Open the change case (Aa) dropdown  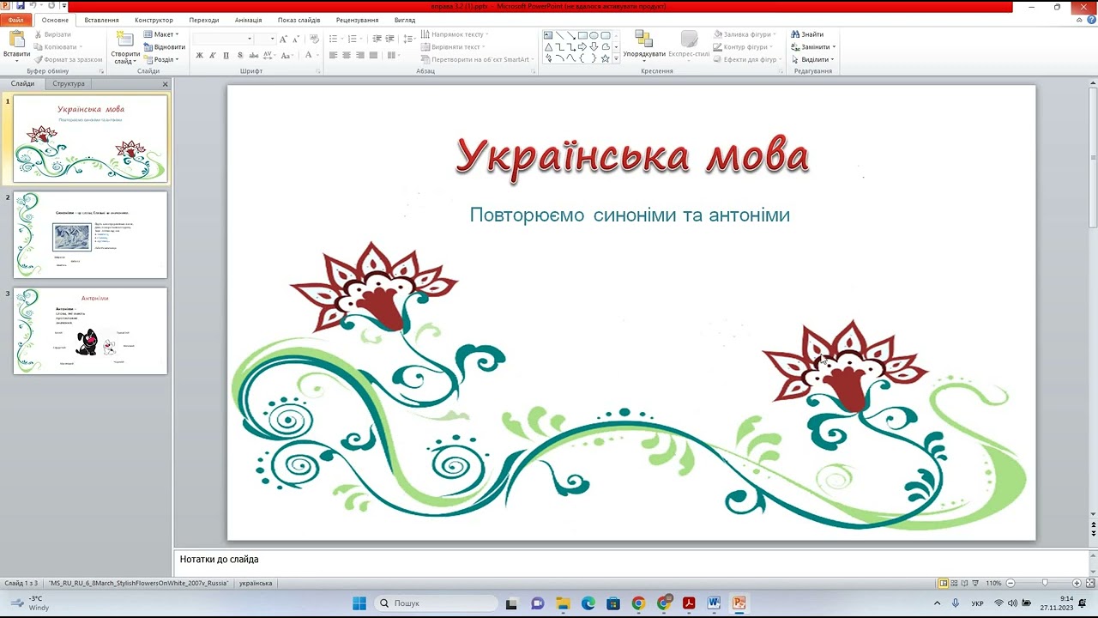click(x=288, y=55)
